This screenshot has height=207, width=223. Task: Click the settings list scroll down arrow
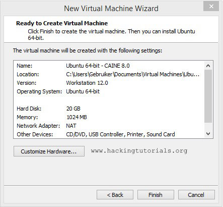pyautogui.click(x=208, y=134)
